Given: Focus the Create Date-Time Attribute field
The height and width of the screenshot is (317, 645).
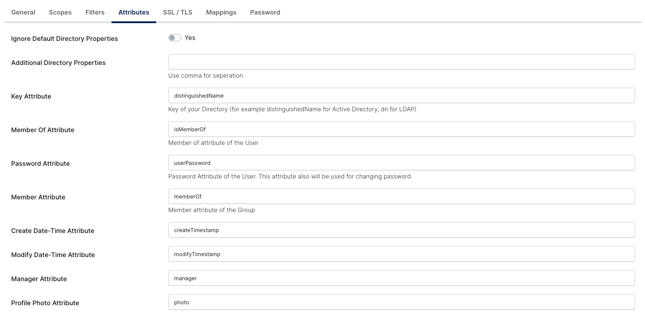Looking at the screenshot, I should click(x=401, y=230).
